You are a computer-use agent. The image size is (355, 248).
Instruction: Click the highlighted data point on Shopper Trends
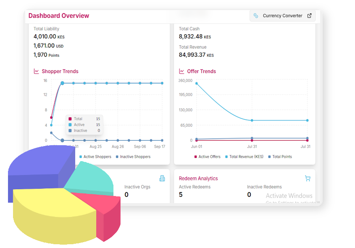click(x=62, y=83)
